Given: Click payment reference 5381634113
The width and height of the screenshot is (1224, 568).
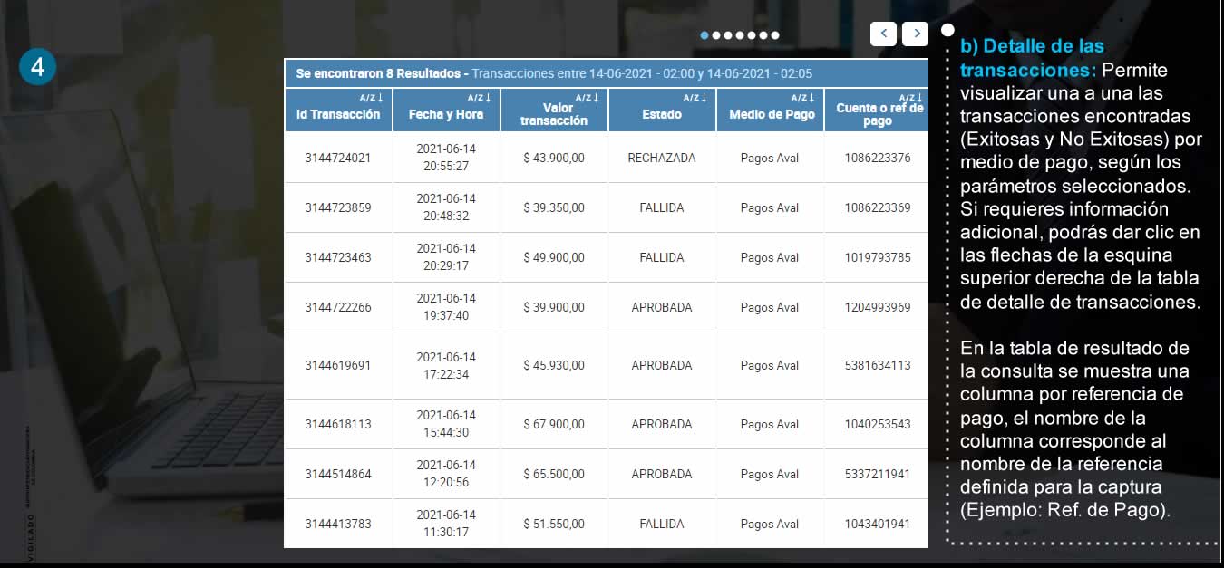Looking at the screenshot, I should (878, 365).
